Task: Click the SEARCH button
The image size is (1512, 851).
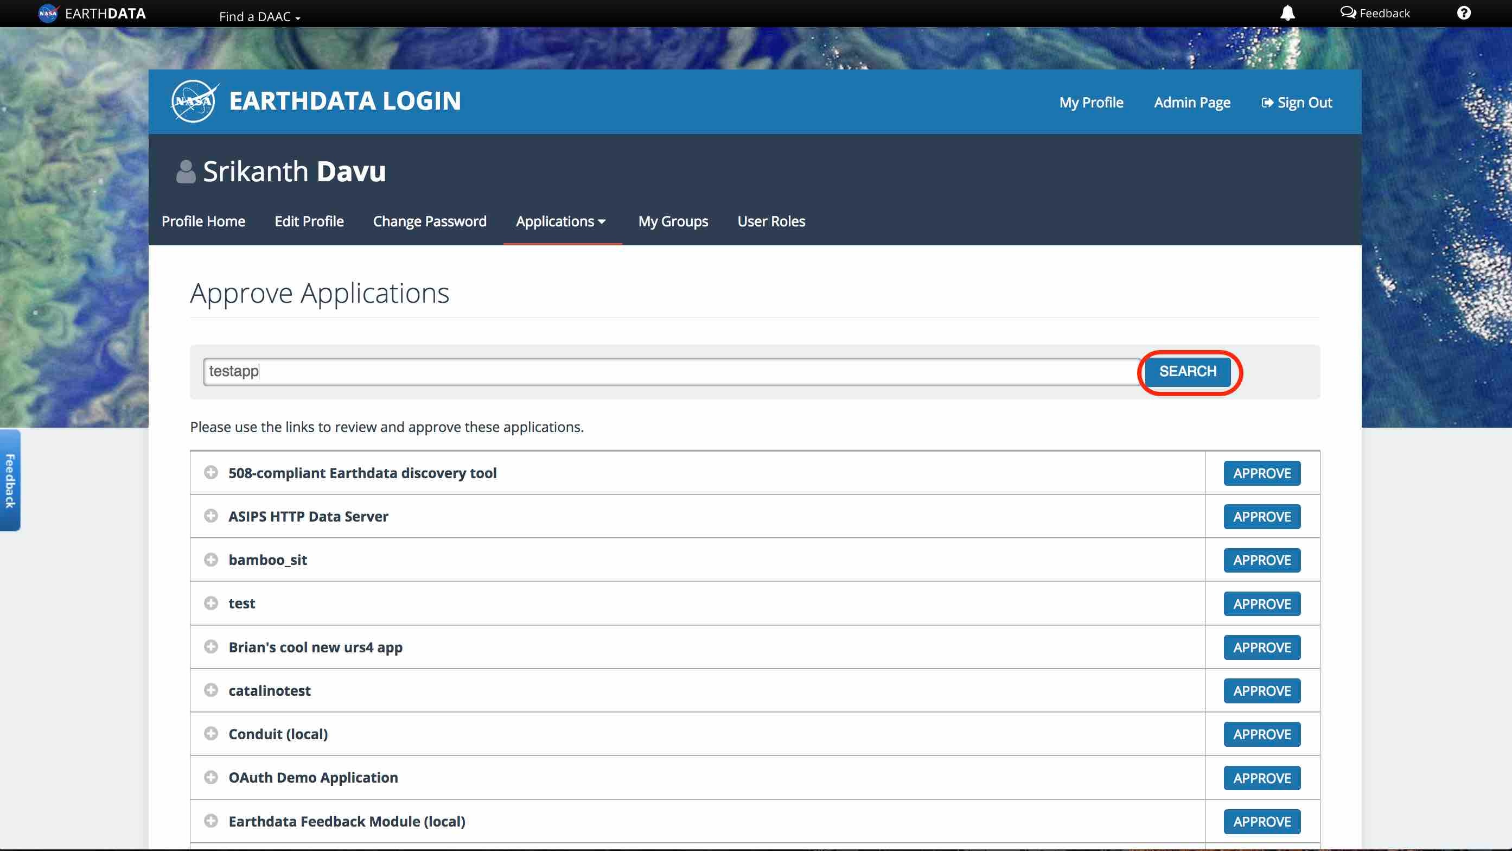Action: coord(1188,371)
